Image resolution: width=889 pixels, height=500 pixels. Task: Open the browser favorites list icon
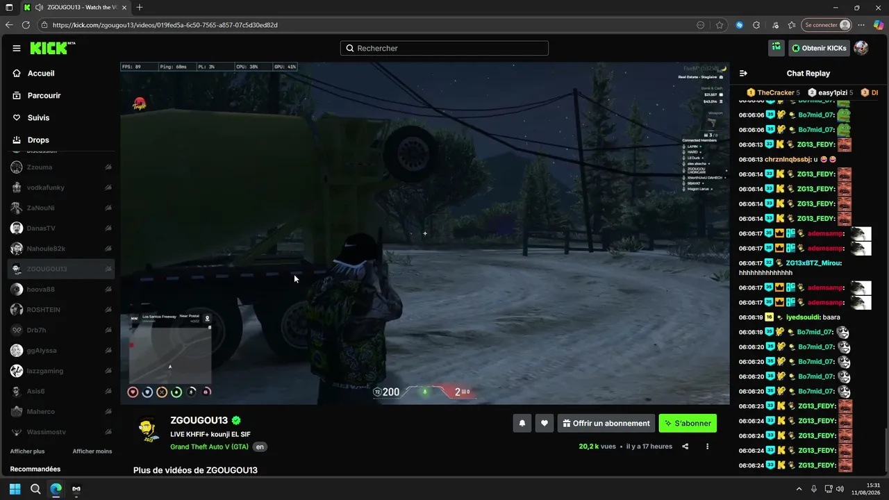[792, 25]
